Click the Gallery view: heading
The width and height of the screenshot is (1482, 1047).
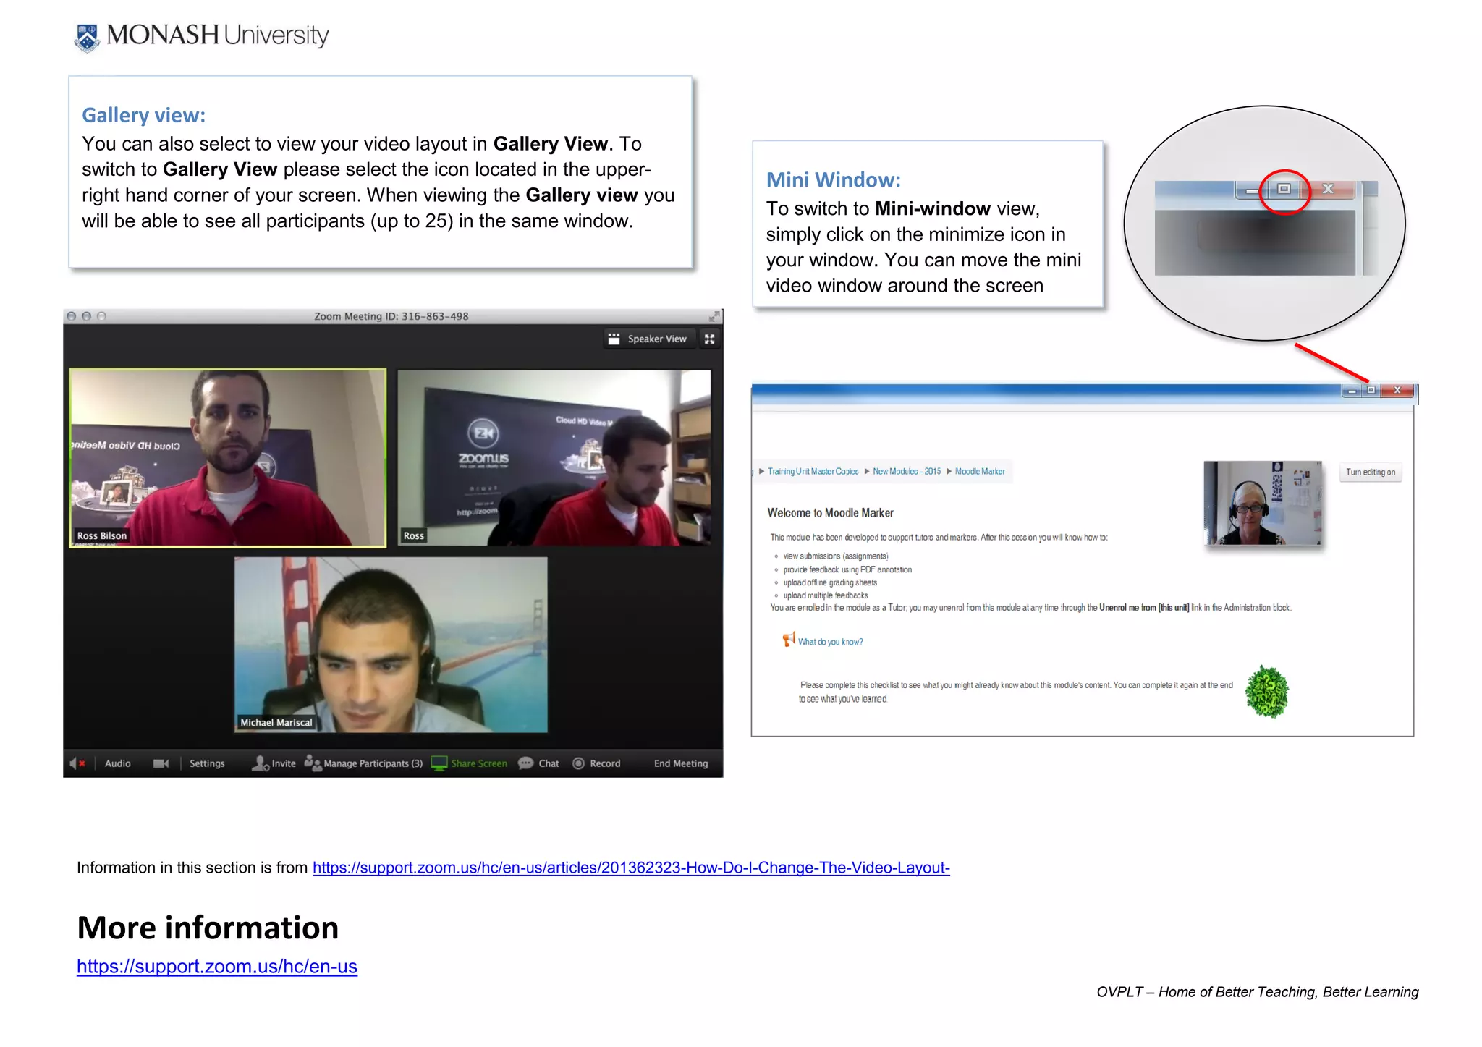[143, 115]
